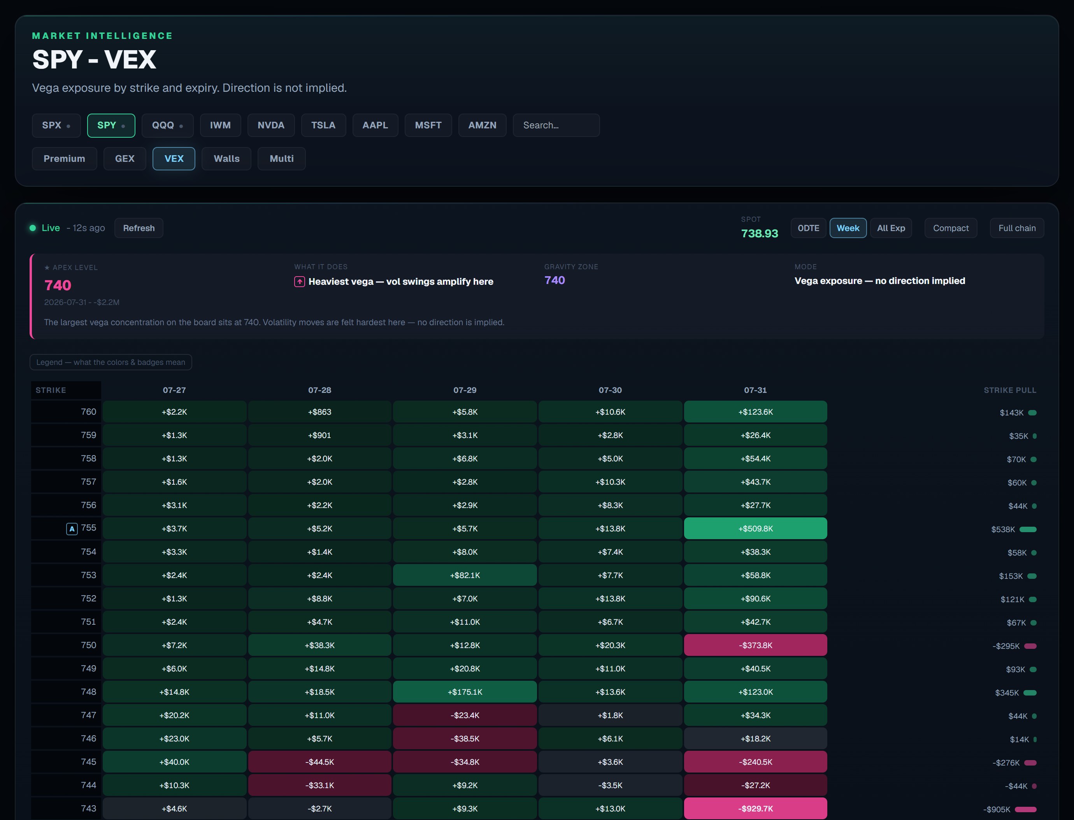1074x820 pixels.
Task: Click the +$123.0K cell at strike 748
Action: [755, 692]
